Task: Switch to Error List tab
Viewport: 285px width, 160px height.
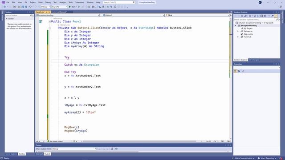Action: (39, 154)
